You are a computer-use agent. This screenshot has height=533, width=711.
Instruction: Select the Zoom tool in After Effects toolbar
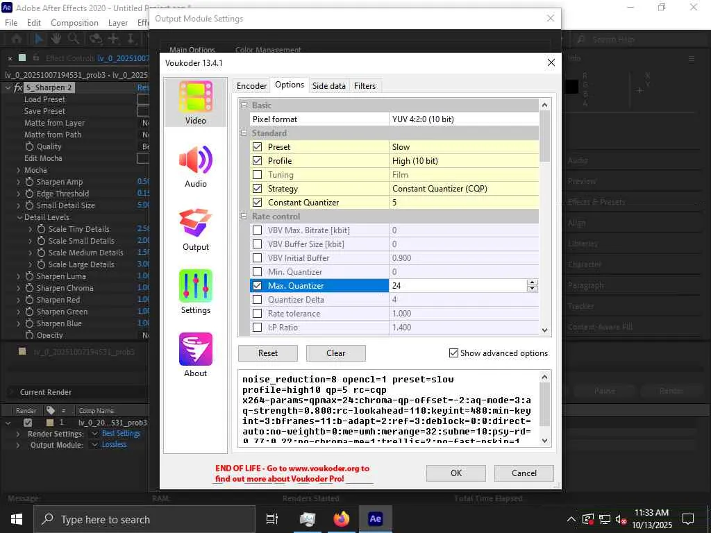pos(74,39)
